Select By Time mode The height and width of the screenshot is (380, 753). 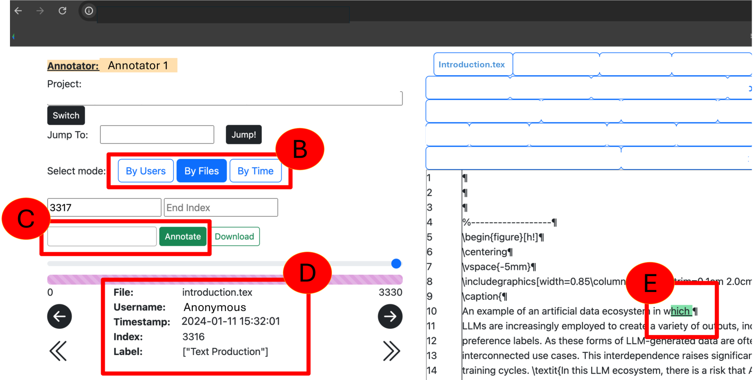(256, 171)
